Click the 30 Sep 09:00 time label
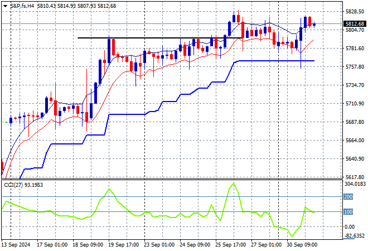Image resolution: width=368 pixels, height=251 pixels. tap(302, 245)
